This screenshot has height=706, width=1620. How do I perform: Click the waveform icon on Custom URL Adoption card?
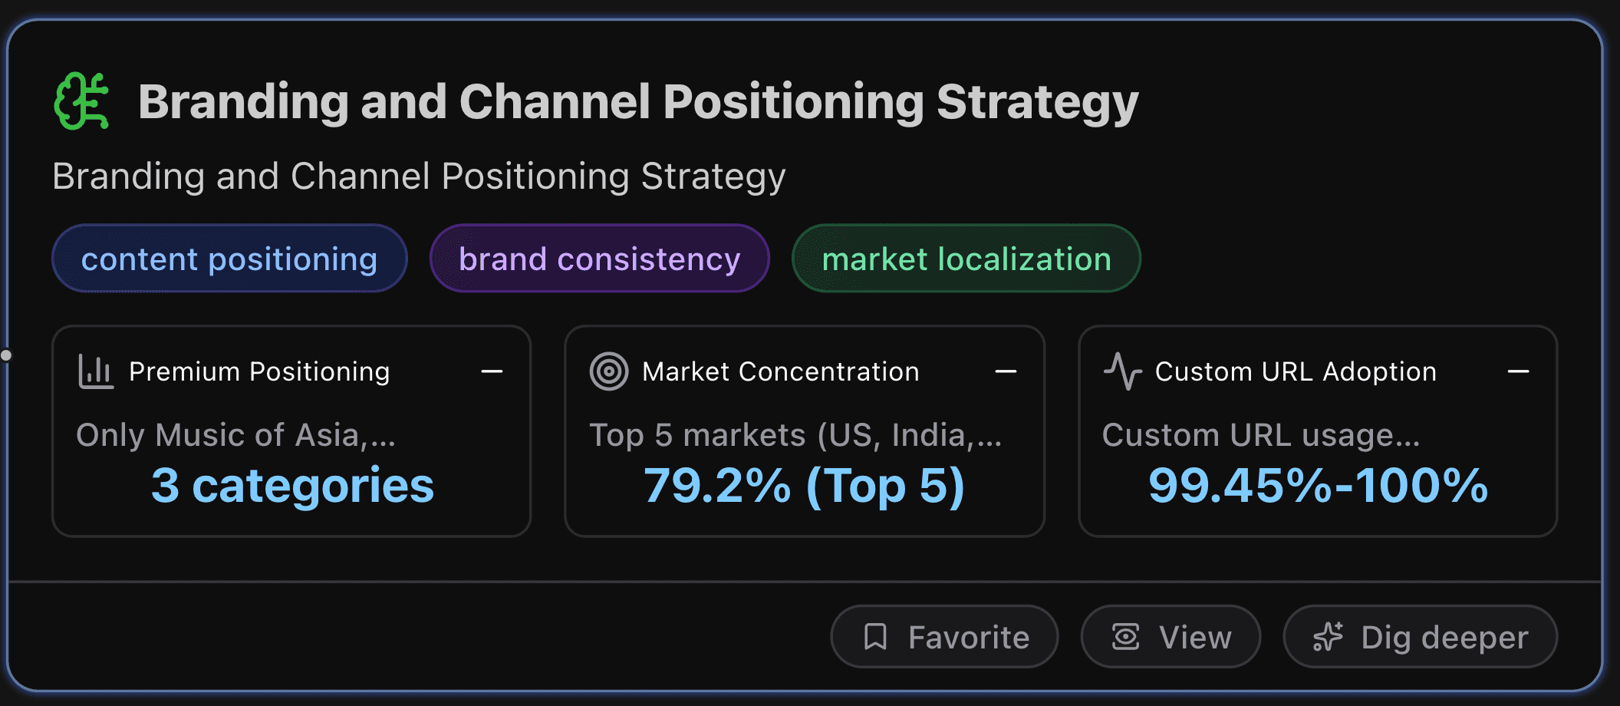coord(1123,371)
